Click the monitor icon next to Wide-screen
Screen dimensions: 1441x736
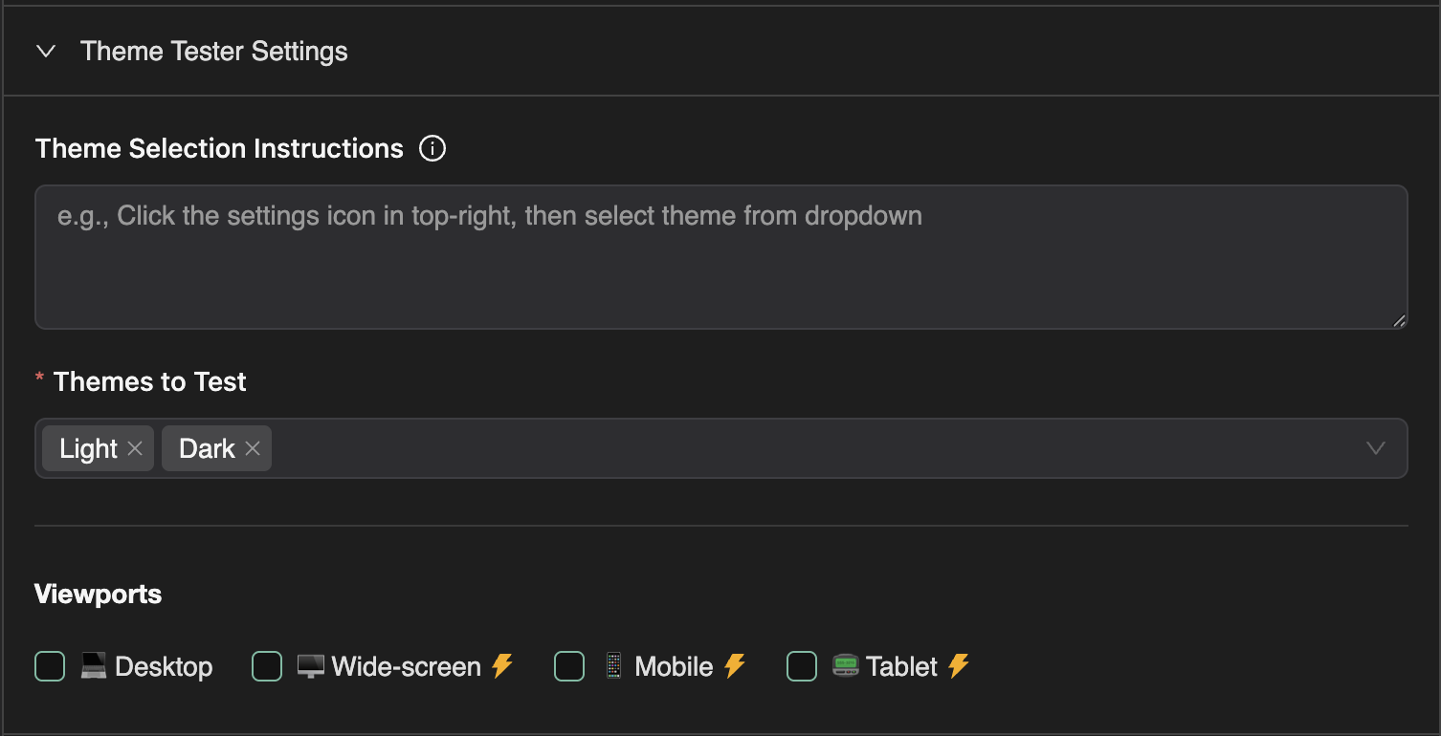(x=311, y=666)
